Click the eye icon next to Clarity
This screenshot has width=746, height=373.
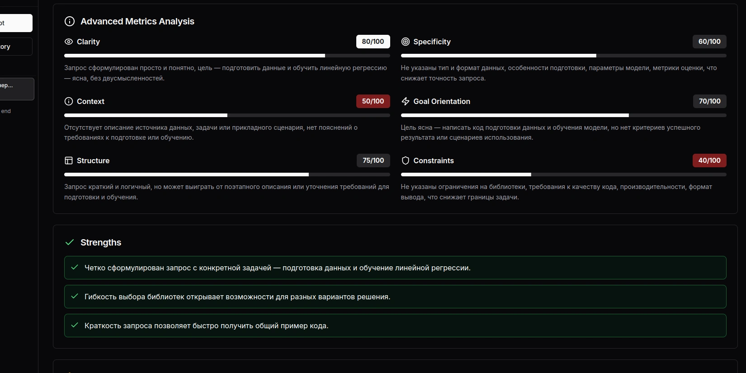click(x=69, y=42)
